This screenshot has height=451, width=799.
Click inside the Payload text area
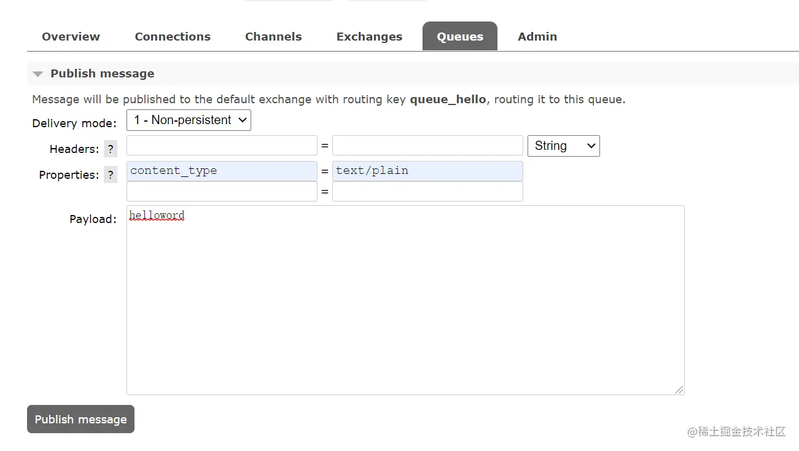[405, 301]
